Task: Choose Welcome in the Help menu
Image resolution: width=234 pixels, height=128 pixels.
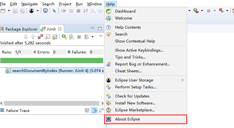Action: pyautogui.click(x=146, y=18)
